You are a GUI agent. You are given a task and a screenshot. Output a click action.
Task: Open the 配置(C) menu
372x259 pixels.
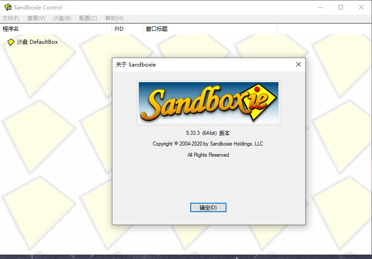coord(88,18)
